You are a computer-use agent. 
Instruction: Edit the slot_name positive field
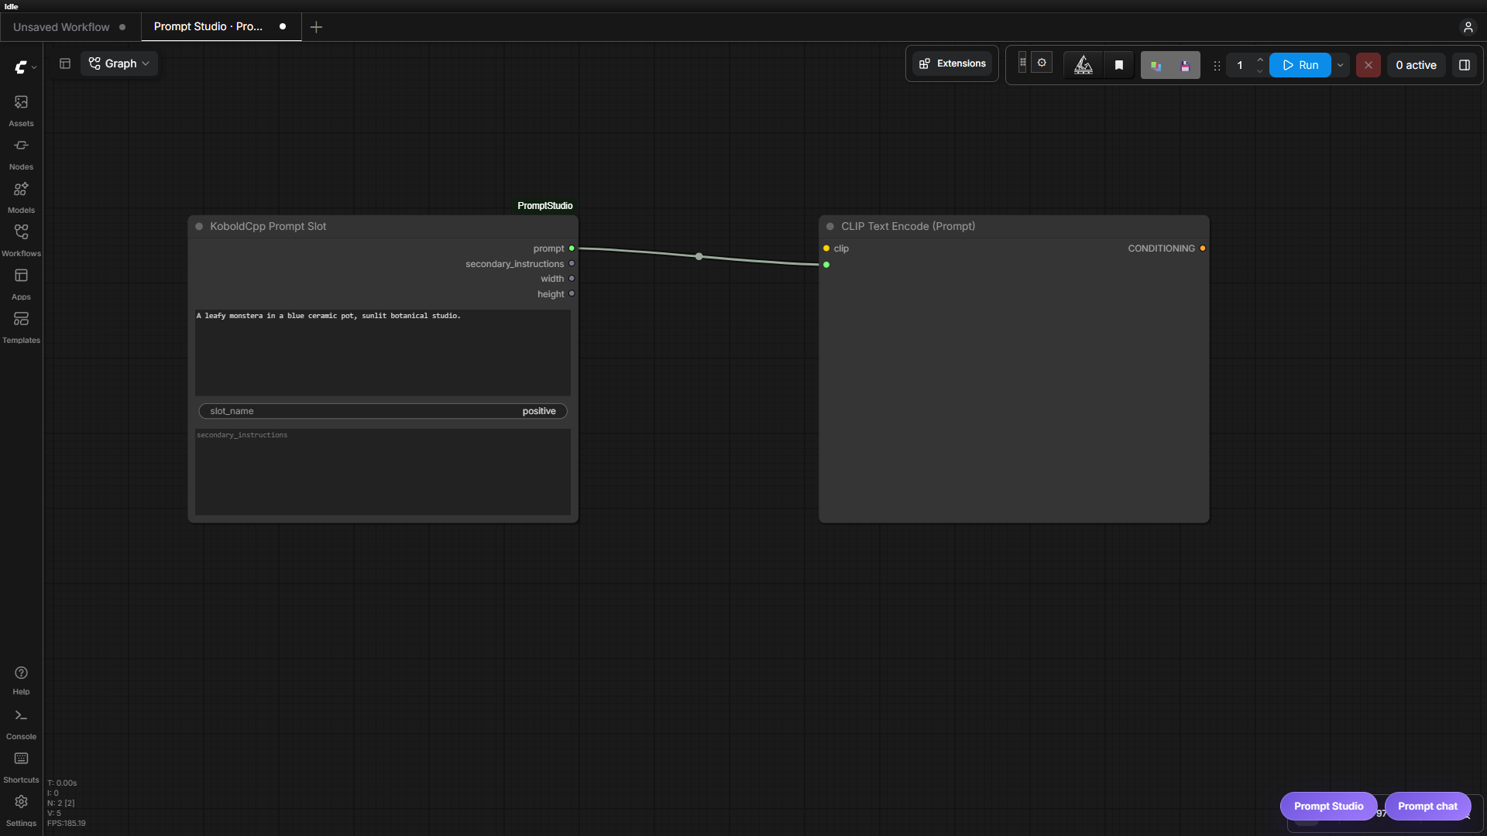pyautogui.click(x=383, y=411)
